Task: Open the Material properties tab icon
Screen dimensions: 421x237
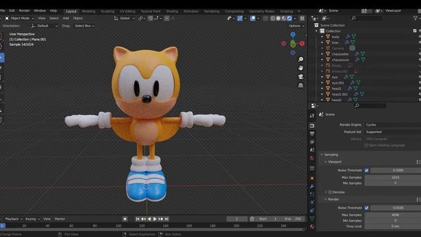Action: pyautogui.click(x=312, y=226)
